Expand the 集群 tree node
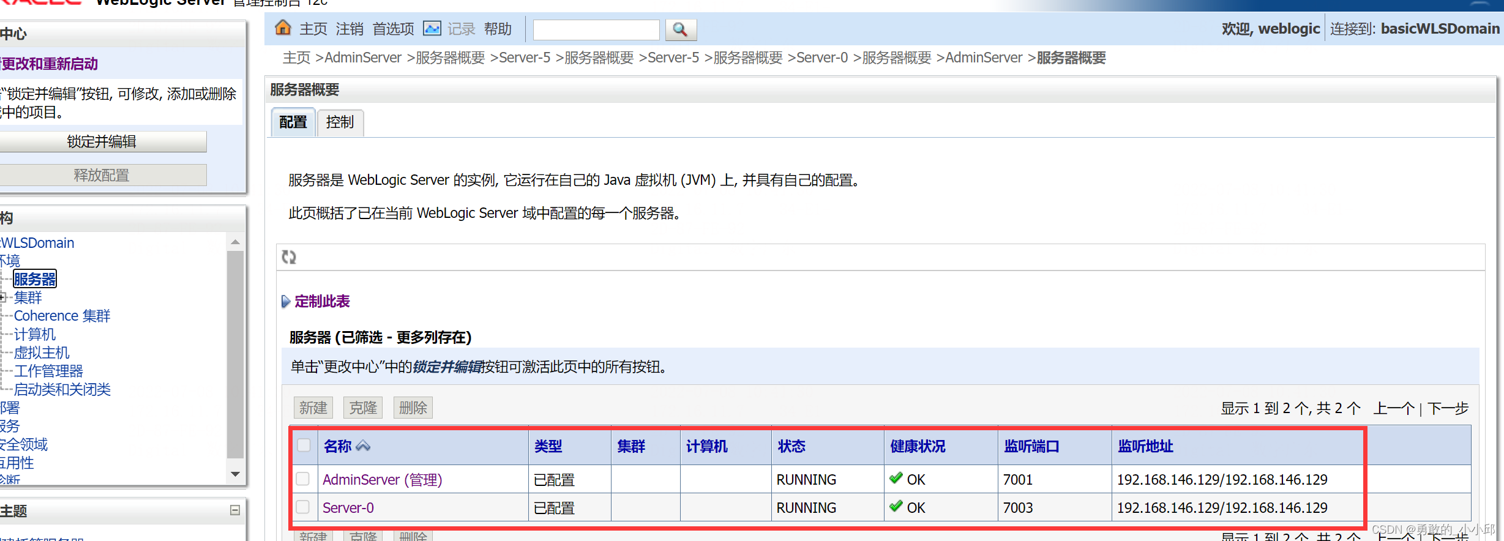 3,297
